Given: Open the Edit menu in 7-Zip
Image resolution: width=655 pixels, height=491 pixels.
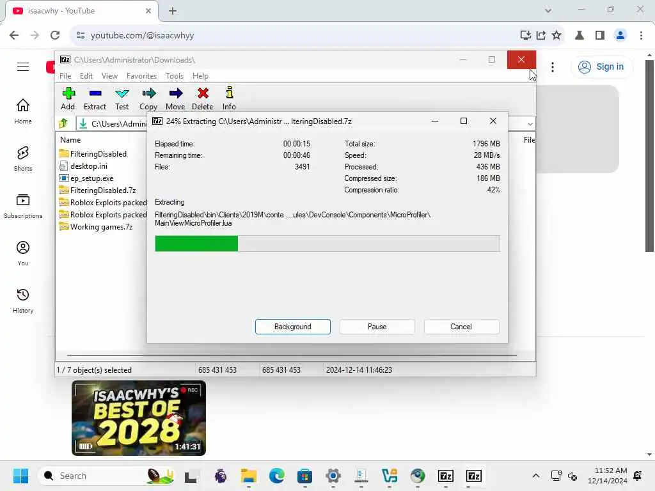Looking at the screenshot, I should [86, 76].
